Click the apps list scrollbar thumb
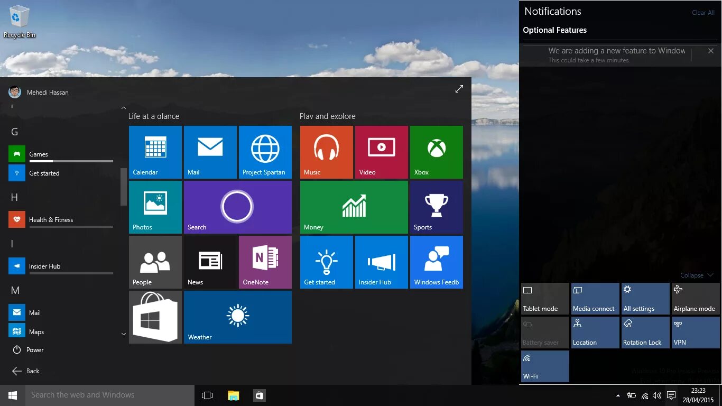Viewport: 722px width, 406px height. click(124, 187)
